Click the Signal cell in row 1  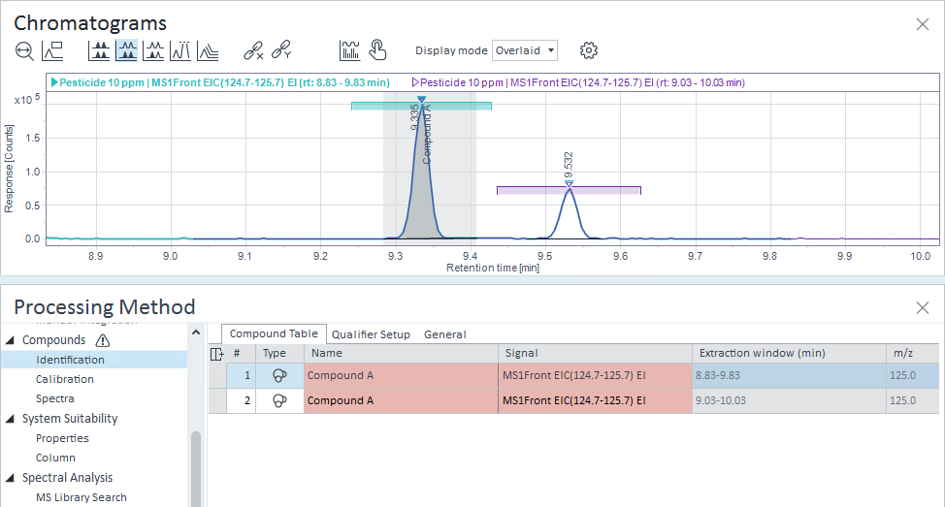point(595,376)
